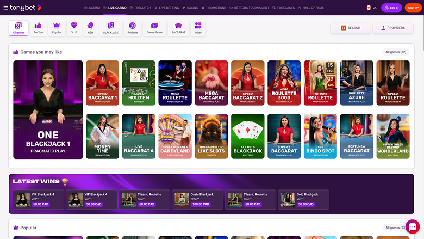This screenshot has width=424, height=239.
Task: Go to the Racing tab
Action: (190, 8)
